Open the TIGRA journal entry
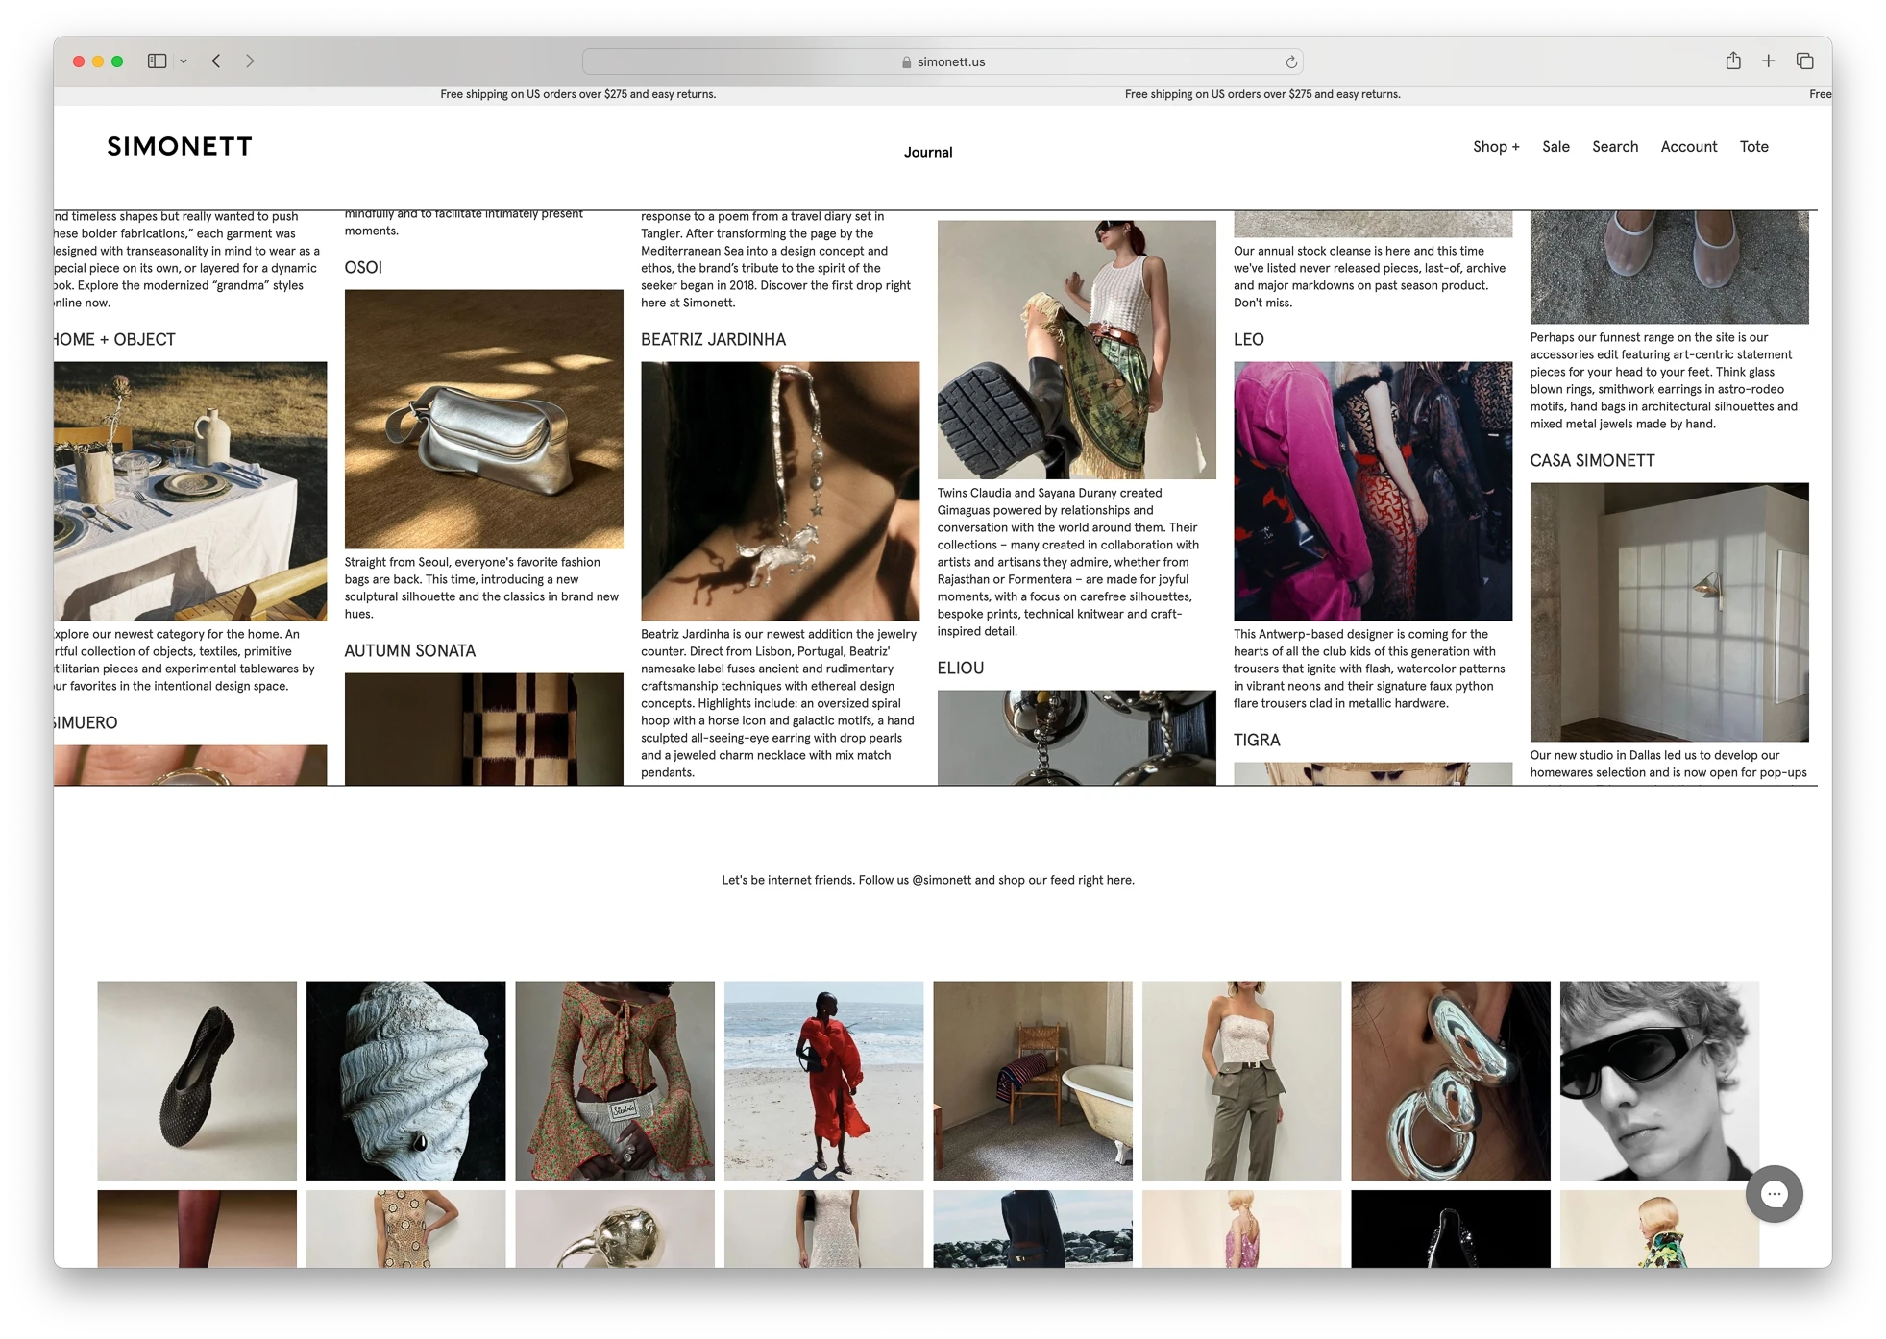Viewport: 1886px width, 1339px height. [x=1257, y=741]
